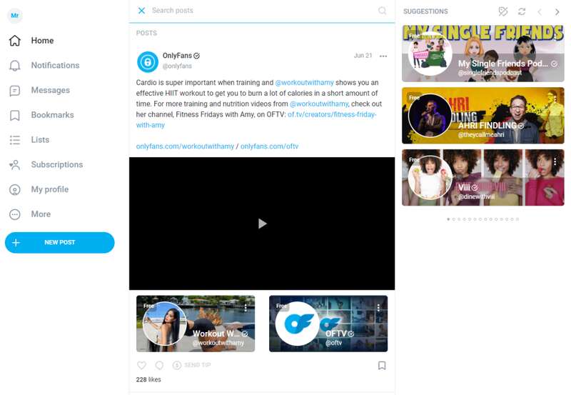This screenshot has width=571, height=395.
Task: Click the Jun 21 post date
Action: pyautogui.click(x=363, y=56)
